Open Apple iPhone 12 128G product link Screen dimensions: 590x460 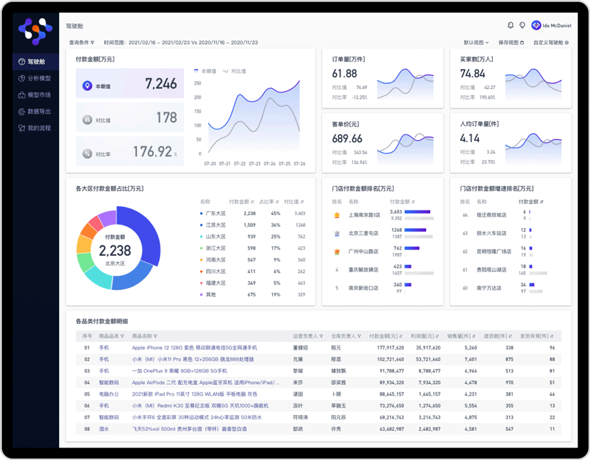[194, 348]
